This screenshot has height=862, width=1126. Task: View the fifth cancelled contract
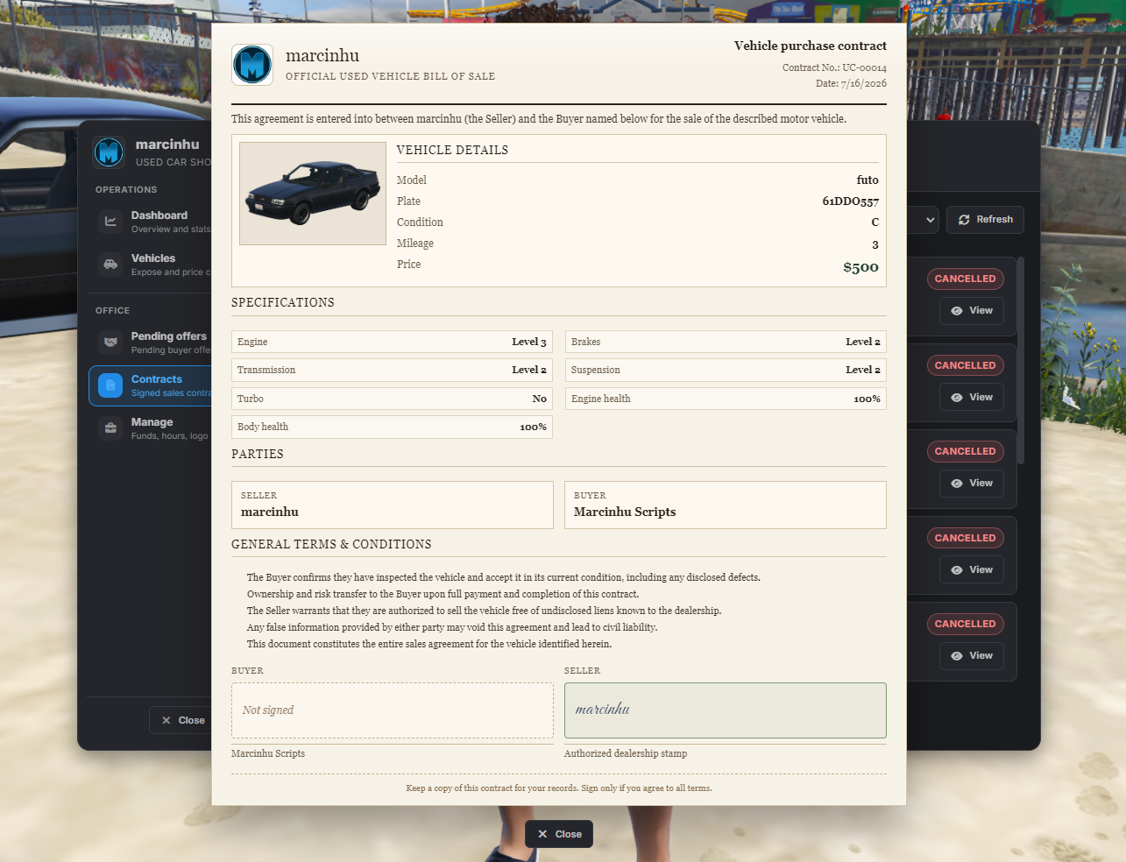click(x=972, y=656)
